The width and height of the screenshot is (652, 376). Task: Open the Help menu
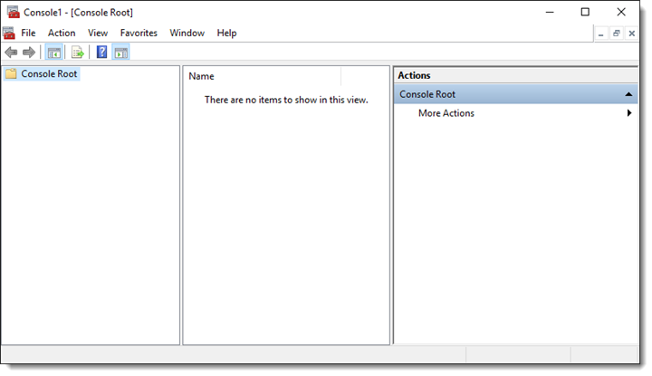226,33
